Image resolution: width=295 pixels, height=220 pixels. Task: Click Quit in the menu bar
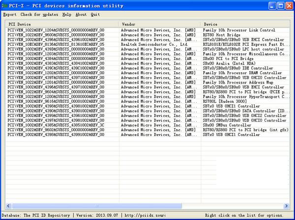coord(95,15)
